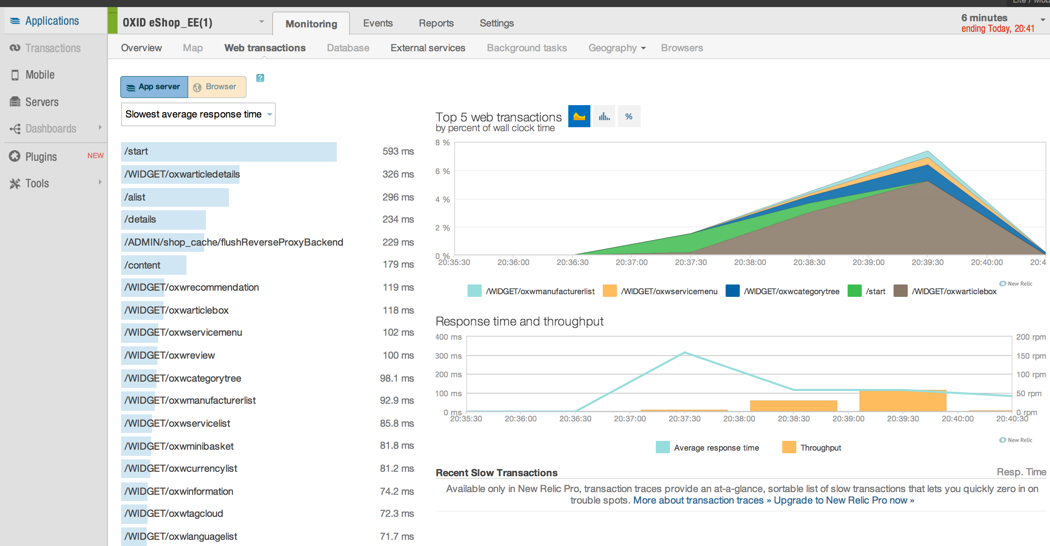Viewport: 1050px width, 546px height.
Task: Select /ADMIN/shop_cache/flushReverseProxyBackend transaction
Action: (x=268, y=243)
